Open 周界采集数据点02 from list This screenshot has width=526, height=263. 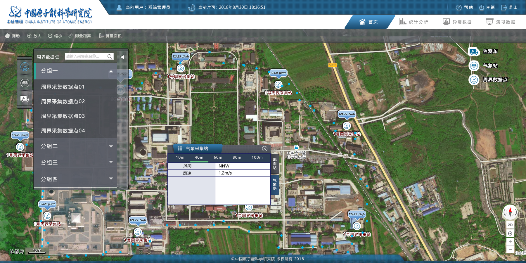63,101
